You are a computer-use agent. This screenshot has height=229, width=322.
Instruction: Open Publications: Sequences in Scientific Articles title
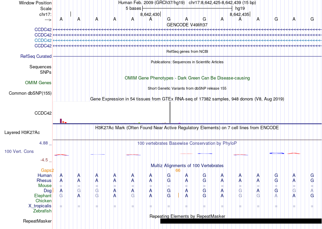click(187, 62)
